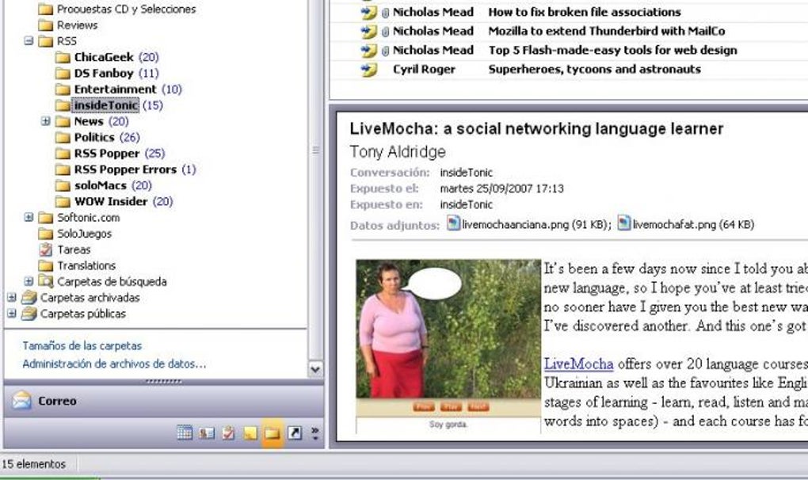Image resolution: width=808 pixels, height=480 pixels.
Task: Collapse the RSS folder tree
Action: (x=29, y=40)
